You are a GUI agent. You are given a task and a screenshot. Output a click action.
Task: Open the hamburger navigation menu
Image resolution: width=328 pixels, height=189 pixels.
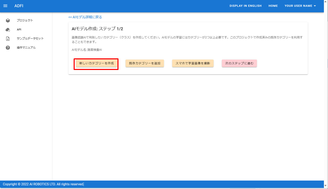[x=5, y=6]
